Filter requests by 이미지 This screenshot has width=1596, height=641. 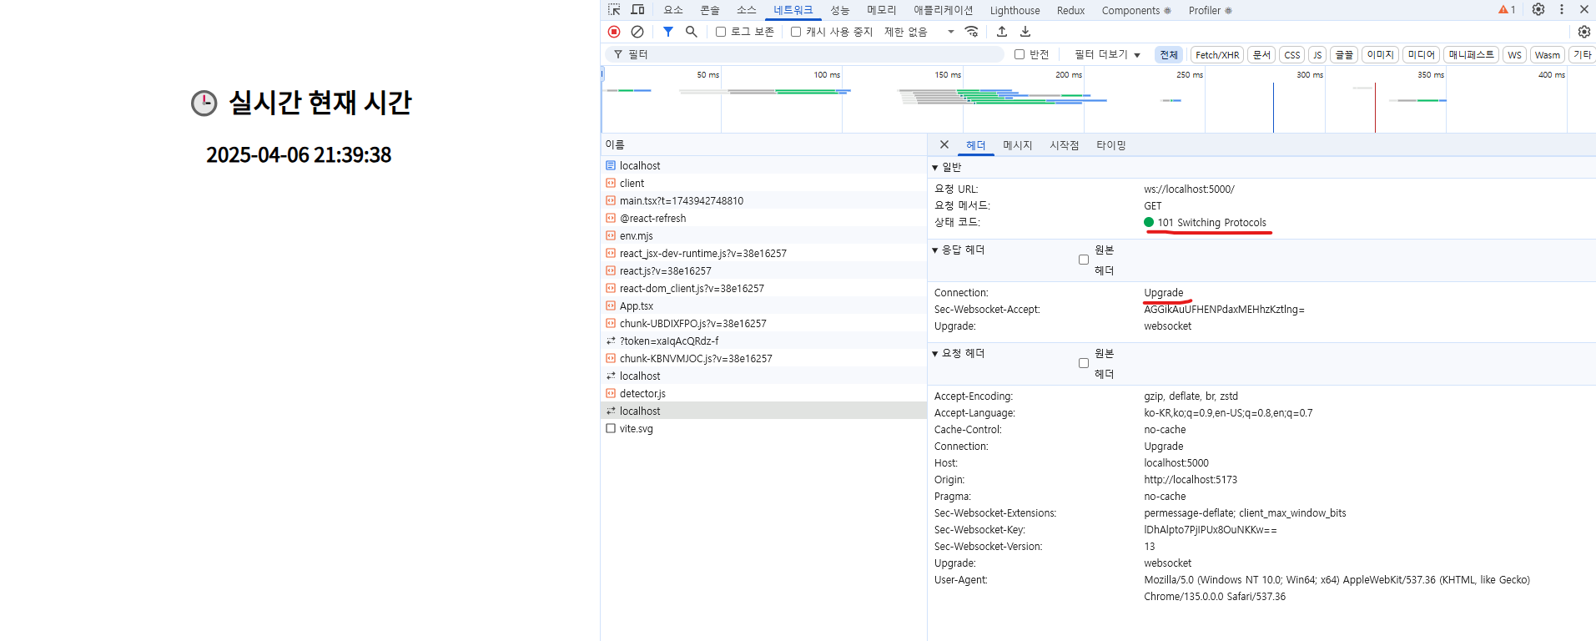pyautogui.click(x=1381, y=54)
